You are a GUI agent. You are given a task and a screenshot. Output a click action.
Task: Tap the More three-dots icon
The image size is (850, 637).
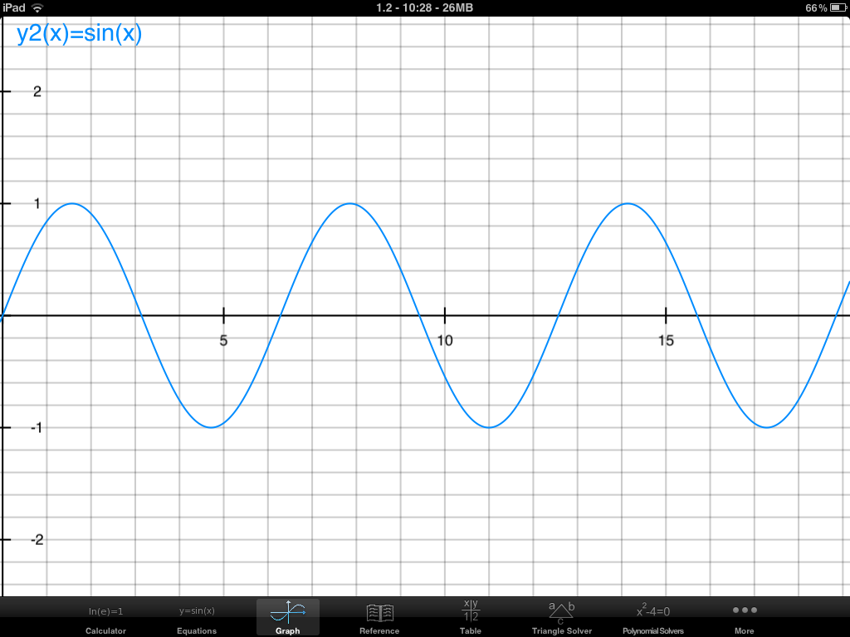point(745,610)
